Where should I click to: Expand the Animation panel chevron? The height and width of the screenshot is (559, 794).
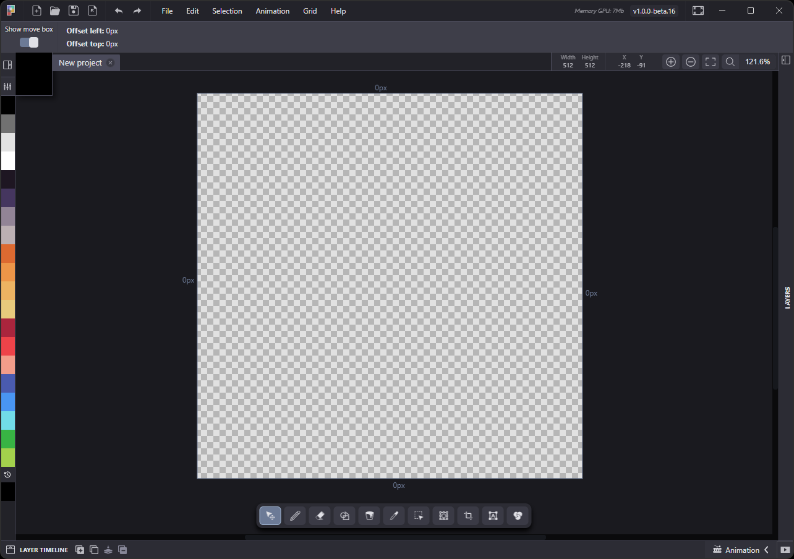click(767, 550)
